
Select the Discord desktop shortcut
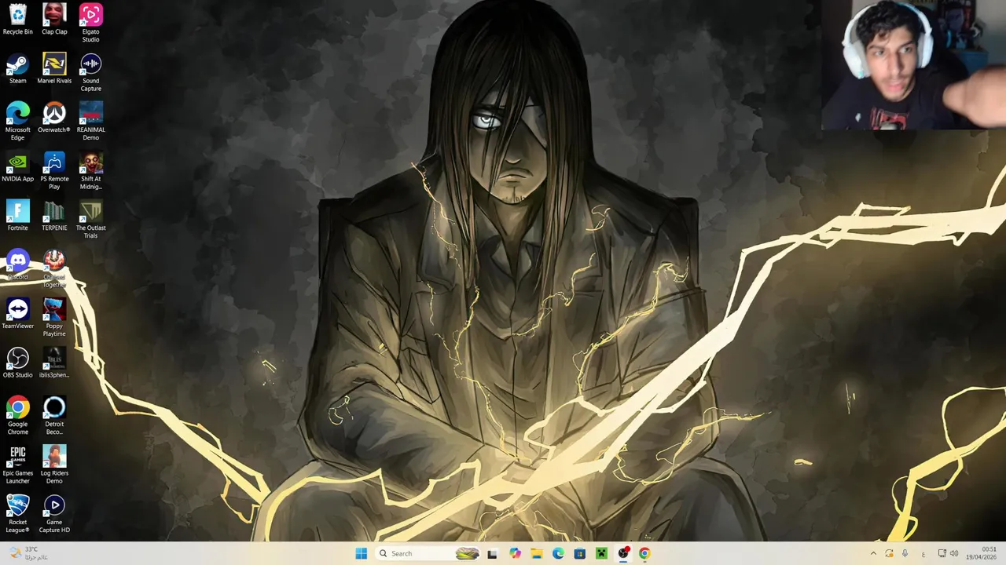17,265
